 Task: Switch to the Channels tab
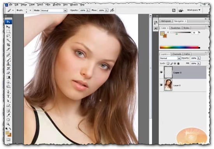coord(177,54)
